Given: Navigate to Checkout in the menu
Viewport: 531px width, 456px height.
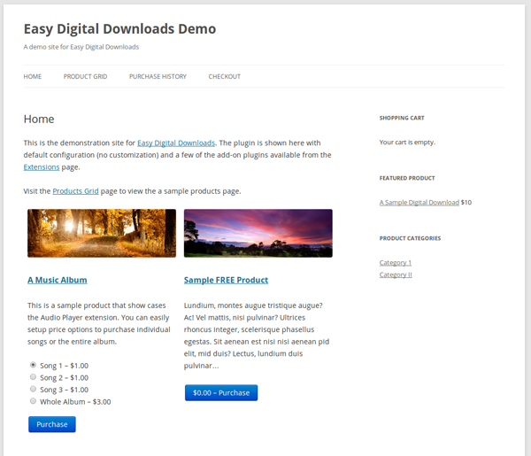Looking at the screenshot, I should click(225, 76).
